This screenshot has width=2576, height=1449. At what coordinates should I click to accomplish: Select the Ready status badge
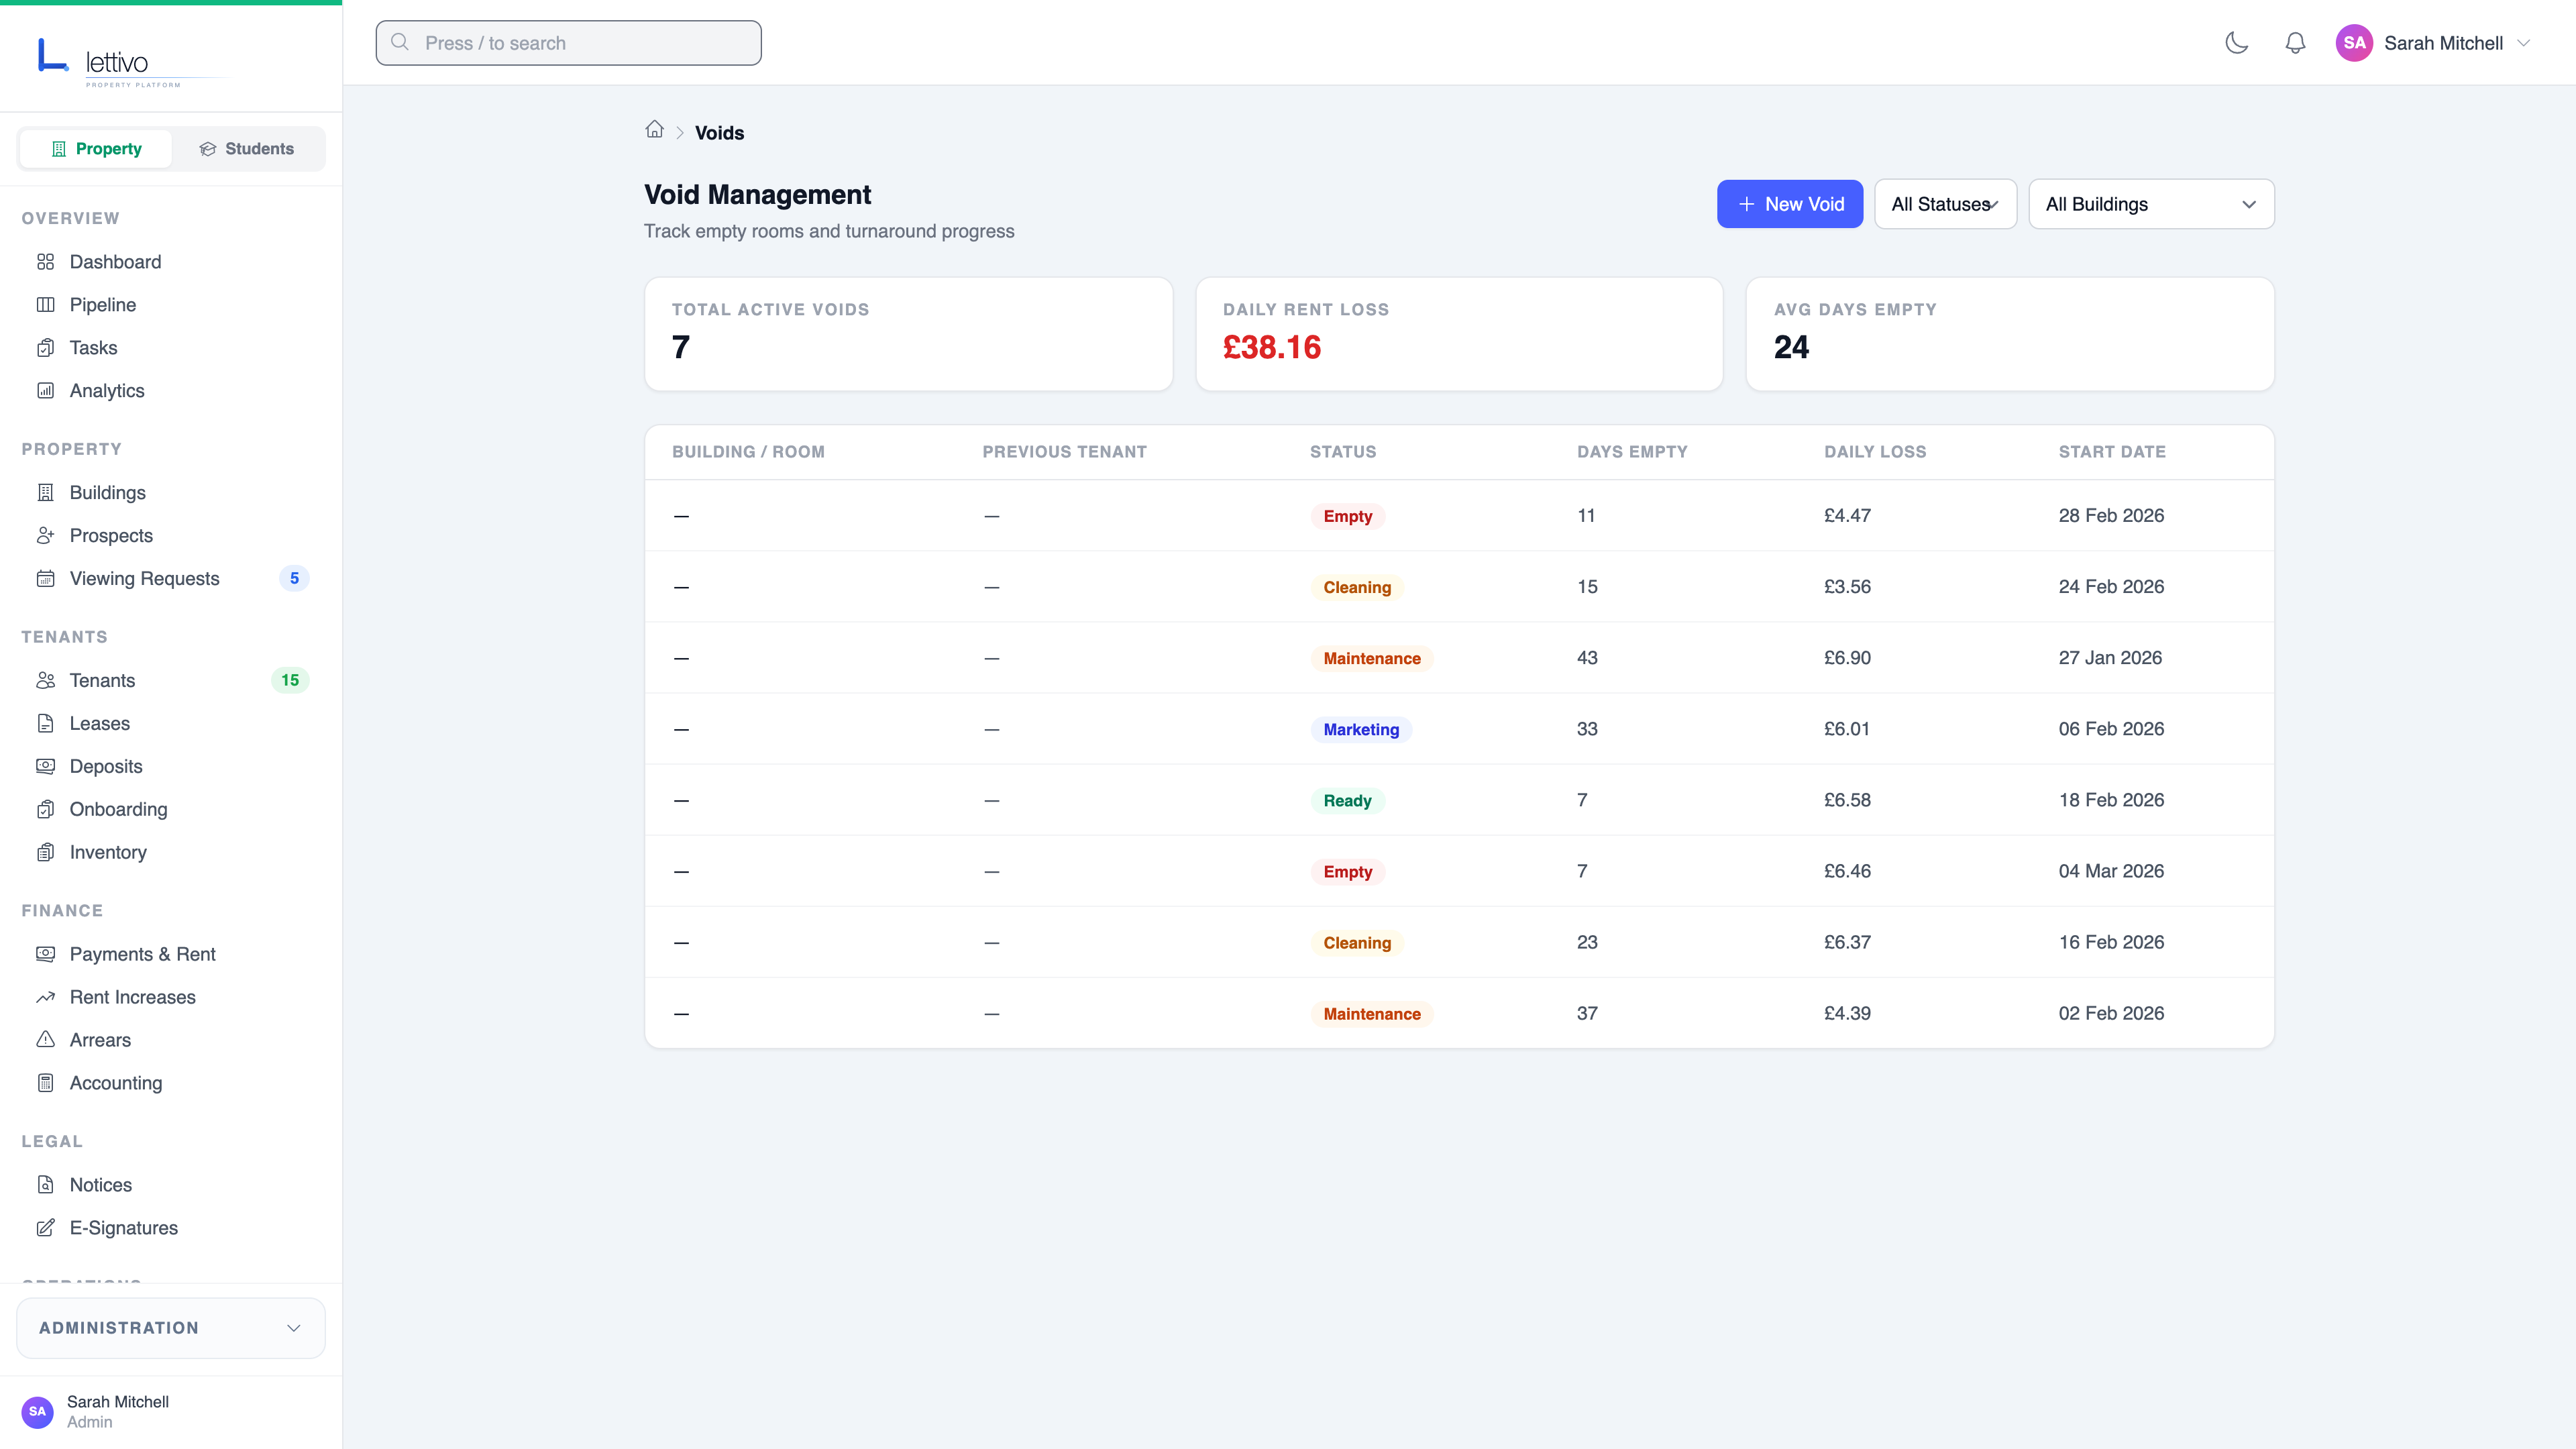[1347, 800]
